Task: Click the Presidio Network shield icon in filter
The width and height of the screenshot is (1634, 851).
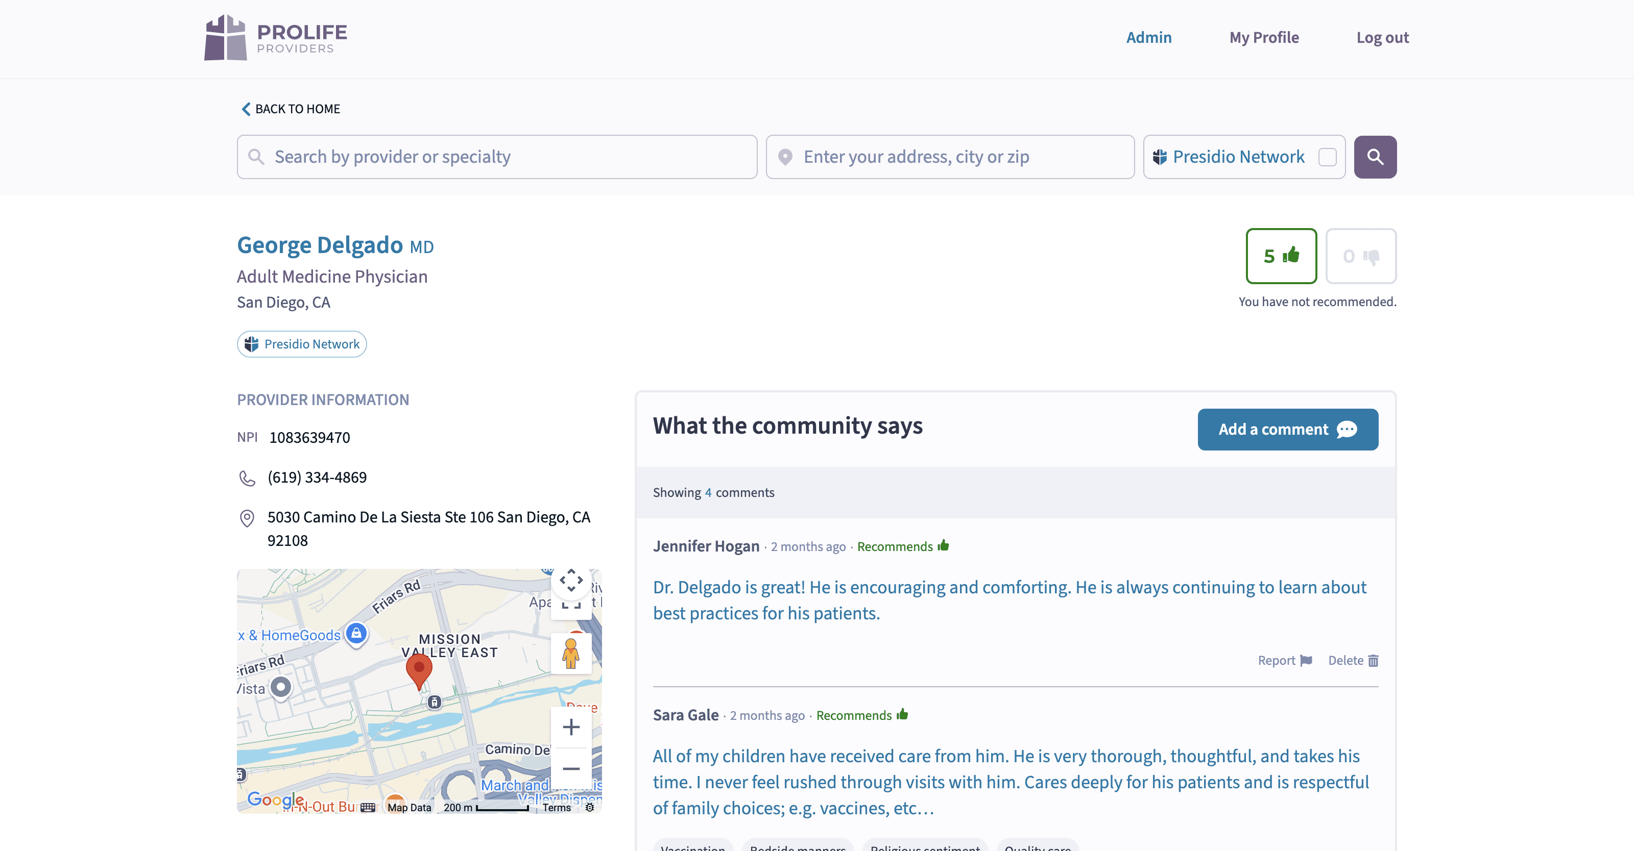Action: (x=1160, y=157)
